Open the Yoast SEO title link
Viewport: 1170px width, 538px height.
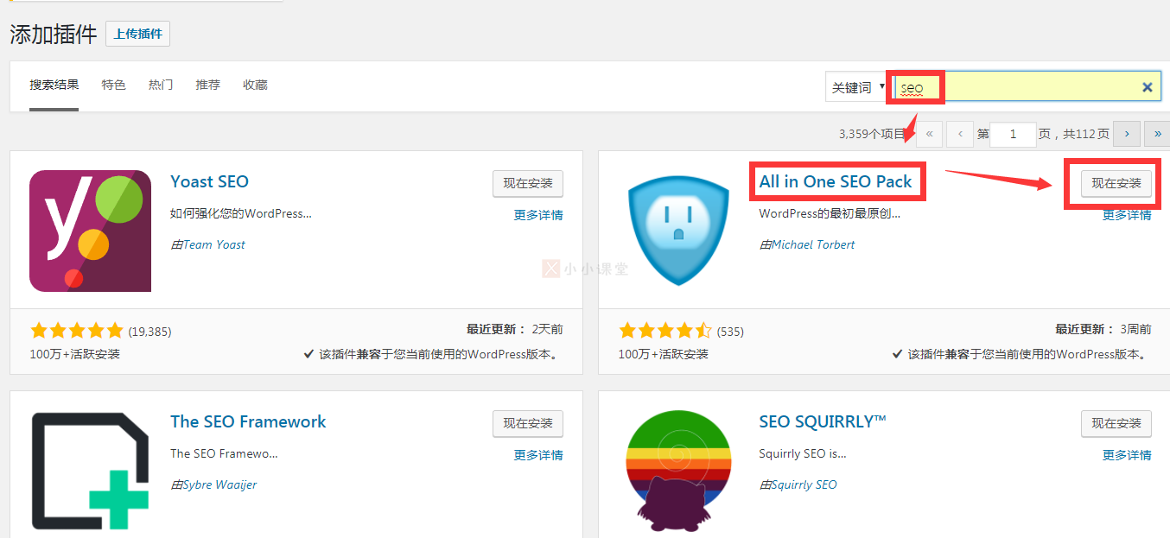click(209, 181)
